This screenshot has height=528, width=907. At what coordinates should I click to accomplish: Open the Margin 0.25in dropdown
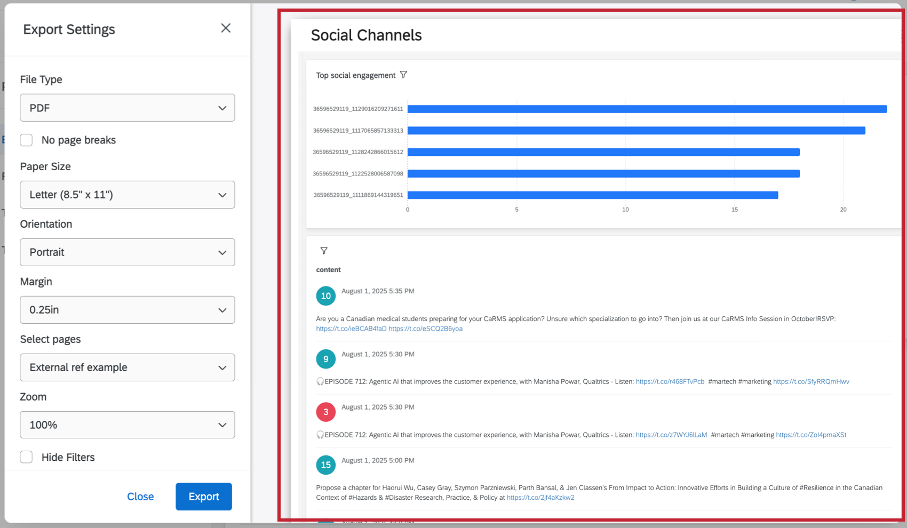pos(128,310)
